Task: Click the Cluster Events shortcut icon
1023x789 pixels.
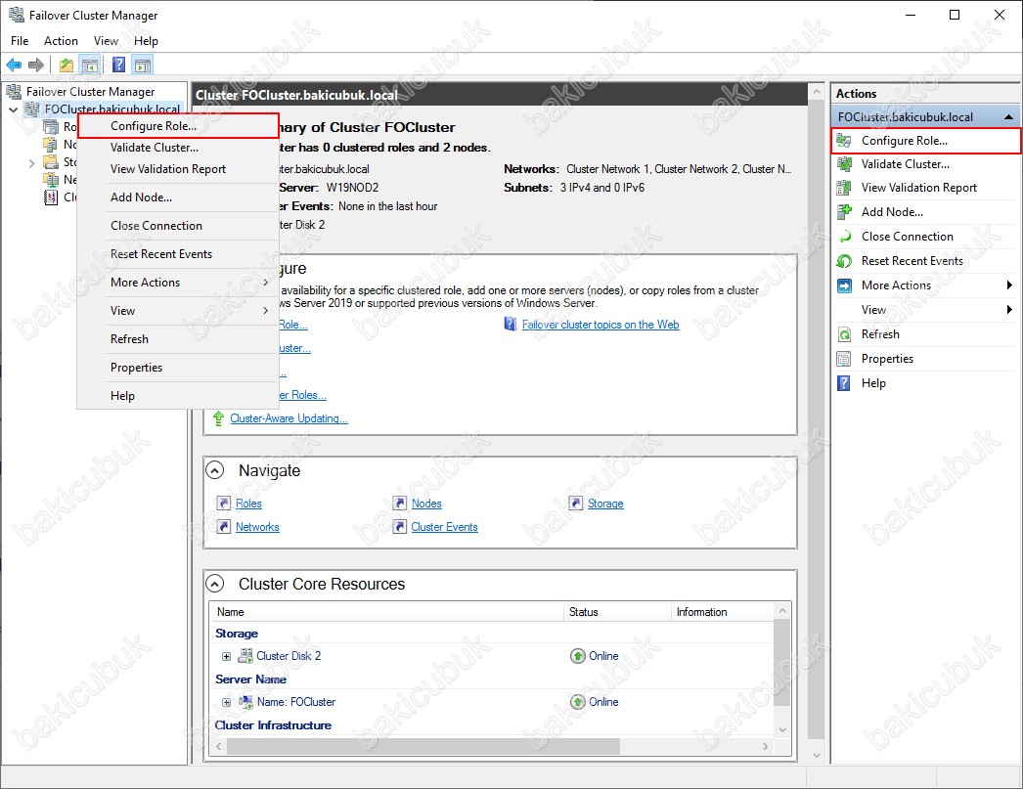Action: pos(399,526)
